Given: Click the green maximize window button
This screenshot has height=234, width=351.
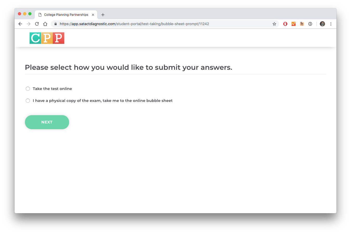Looking at the screenshot, I should coord(30,14).
